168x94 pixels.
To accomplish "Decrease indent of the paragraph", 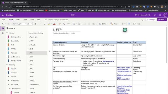I will pyautogui.click(x=85, y=24).
